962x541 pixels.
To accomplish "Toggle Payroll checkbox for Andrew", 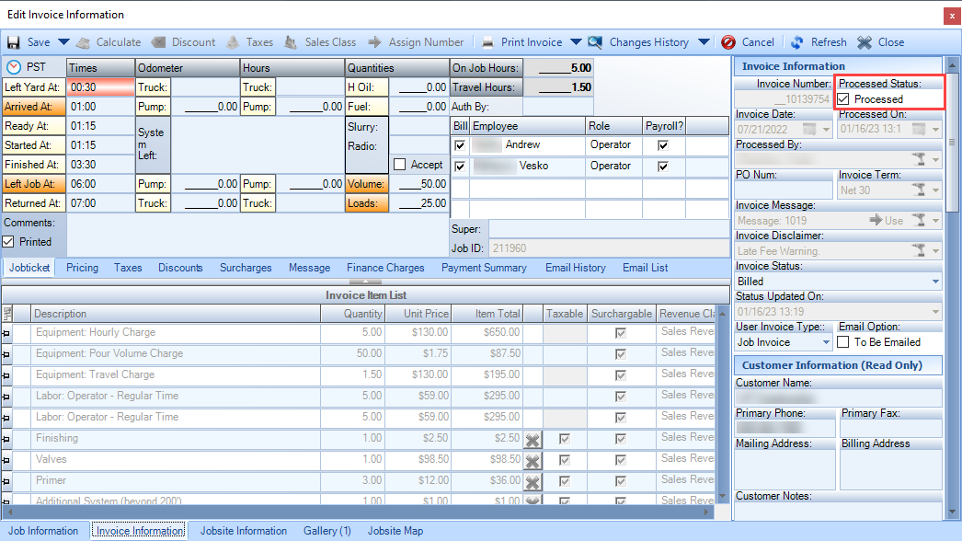I will coord(662,145).
